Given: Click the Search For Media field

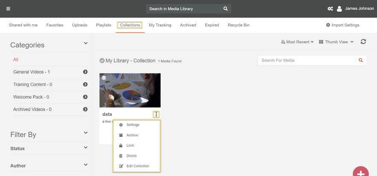Looking at the screenshot, I should point(306,61).
